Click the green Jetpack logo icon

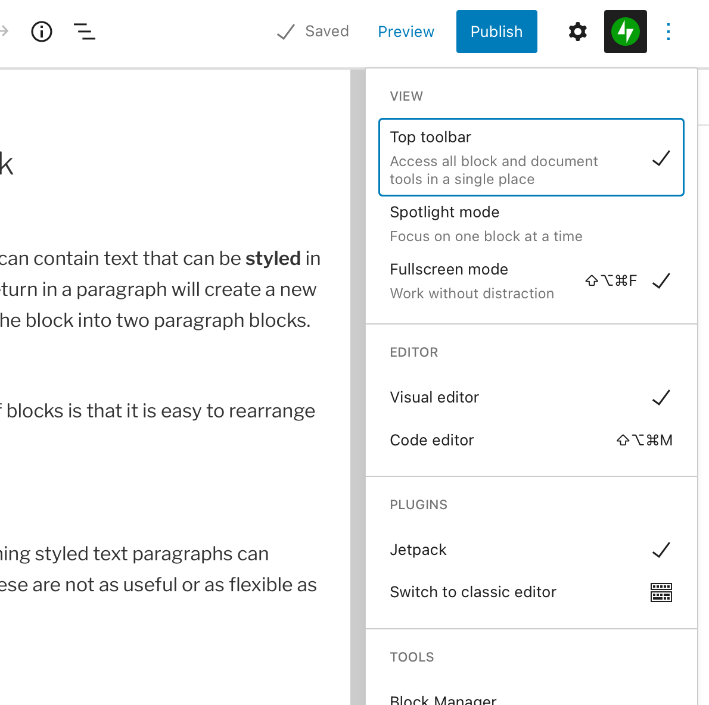point(625,32)
